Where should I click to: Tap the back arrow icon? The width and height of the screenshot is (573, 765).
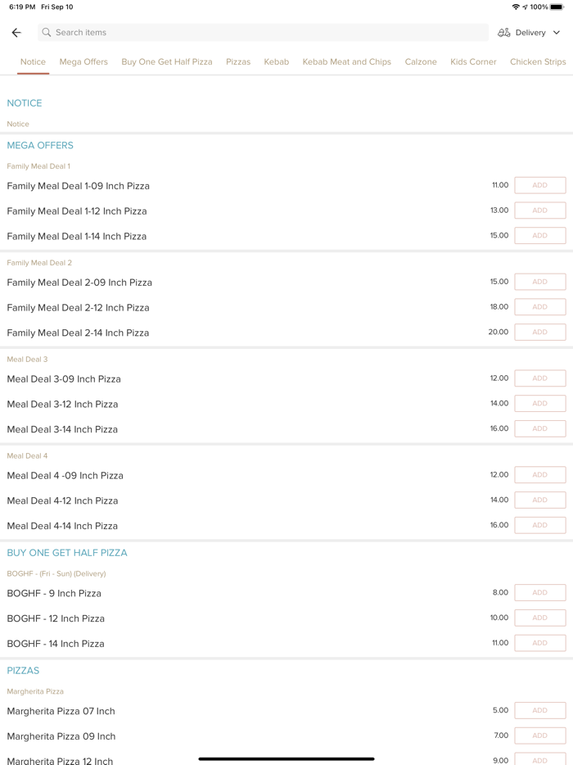point(16,33)
